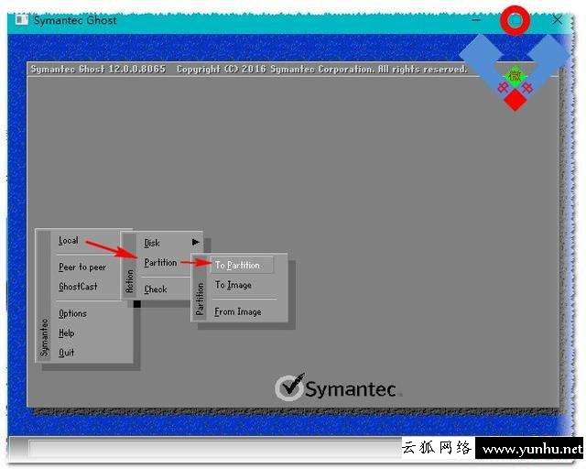Open the Local menu item
Image resolution: width=586 pixels, height=469 pixels.
69,241
